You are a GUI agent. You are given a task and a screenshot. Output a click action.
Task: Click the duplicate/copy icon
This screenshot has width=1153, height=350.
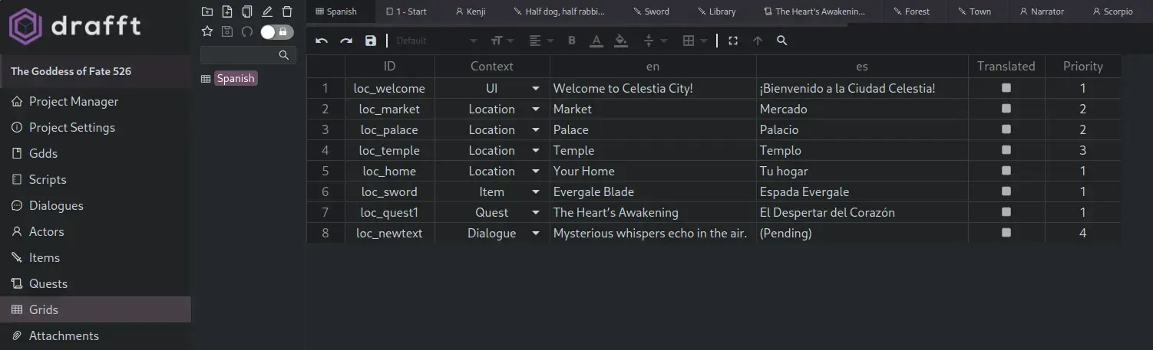click(246, 11)
